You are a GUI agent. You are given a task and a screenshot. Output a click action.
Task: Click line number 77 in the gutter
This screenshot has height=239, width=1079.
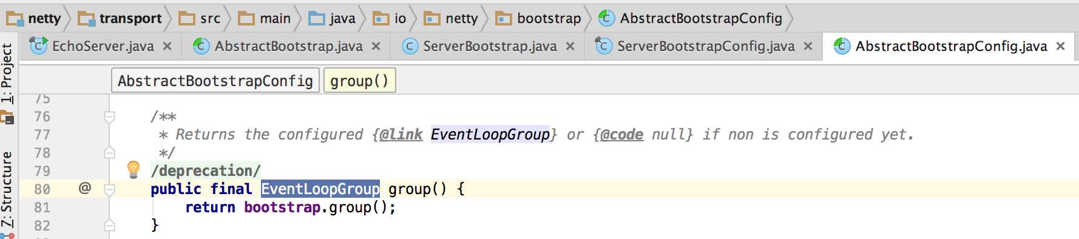(42, 135)
